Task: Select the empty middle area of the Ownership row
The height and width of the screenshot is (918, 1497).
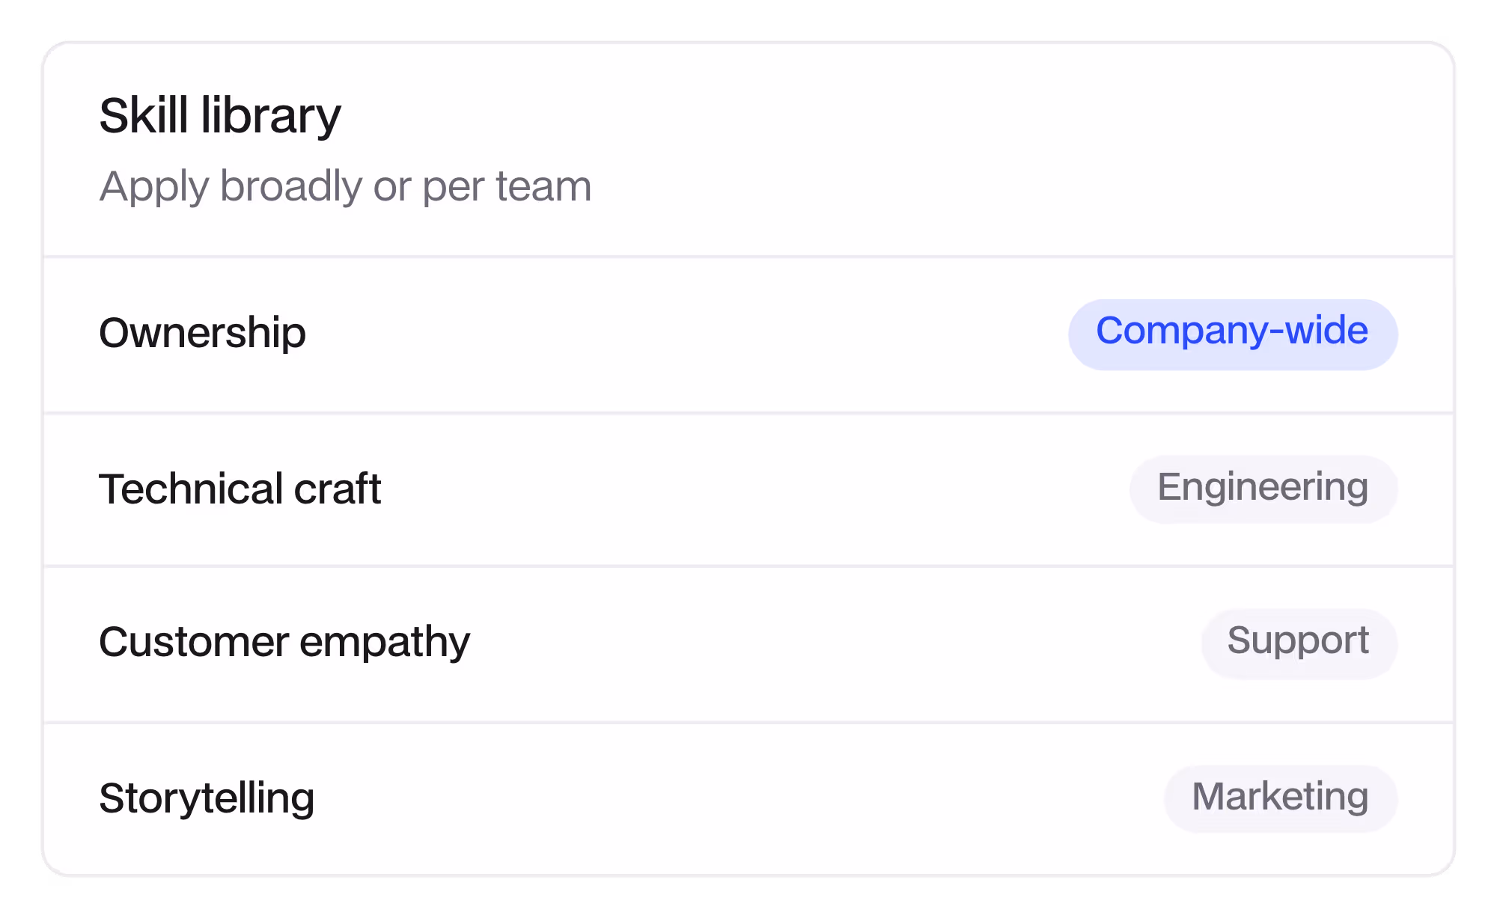Action: [x=687, y=334]
